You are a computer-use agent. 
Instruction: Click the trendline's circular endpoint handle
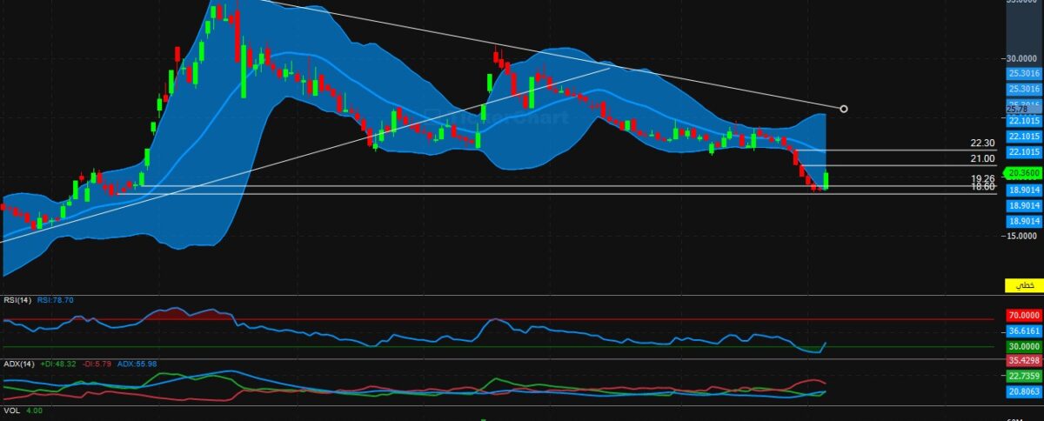pos(843,109)
